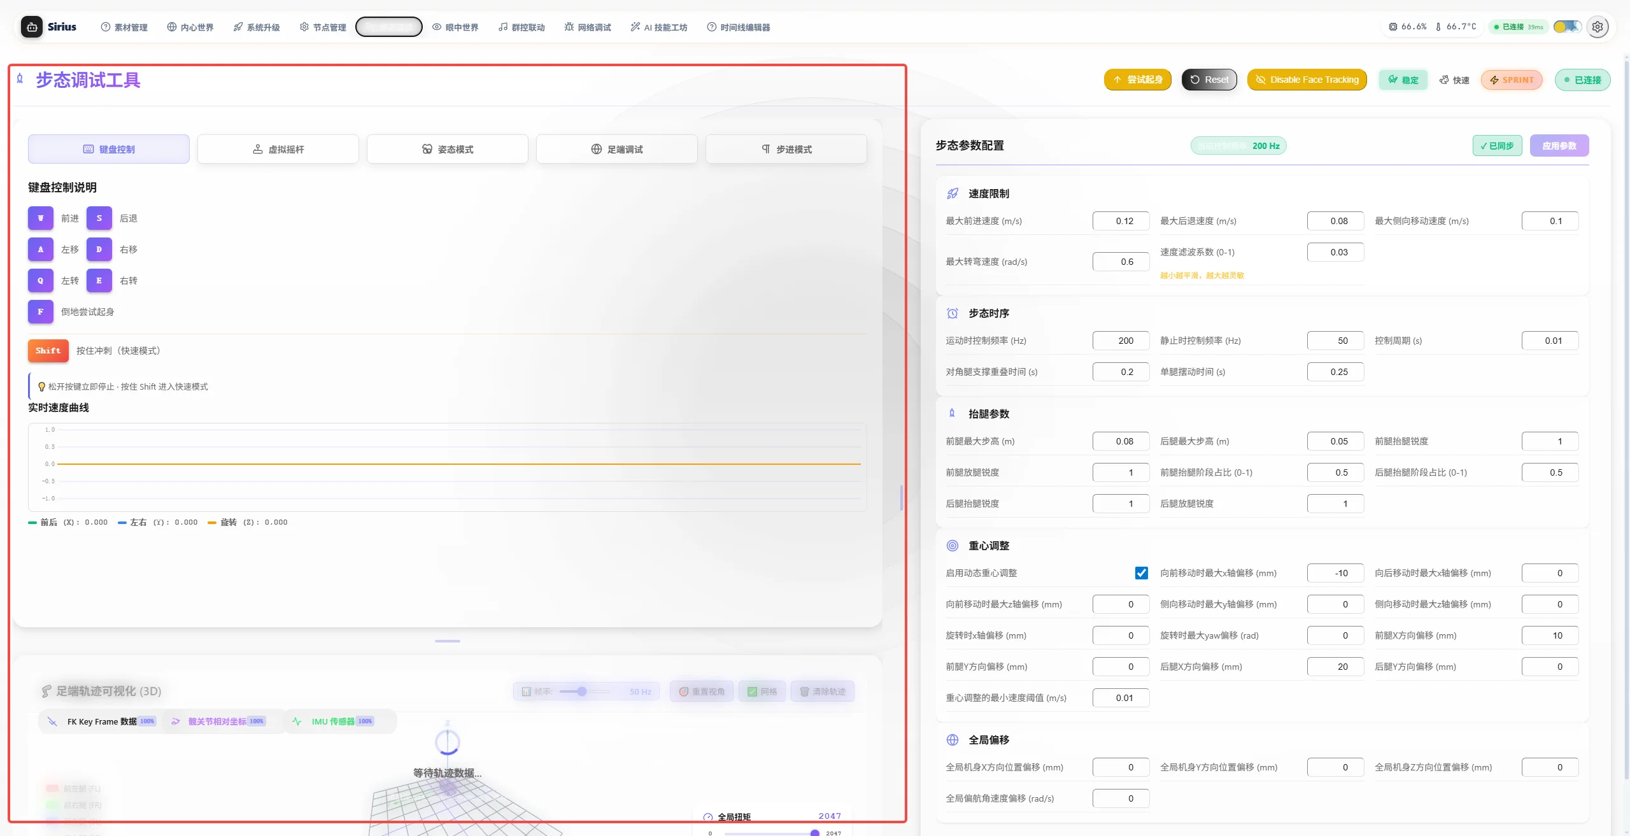Toggle 前左腿 (FL) trajectory legend
Viewport: 1630px width, 836px height.
(x=73, y=788)
